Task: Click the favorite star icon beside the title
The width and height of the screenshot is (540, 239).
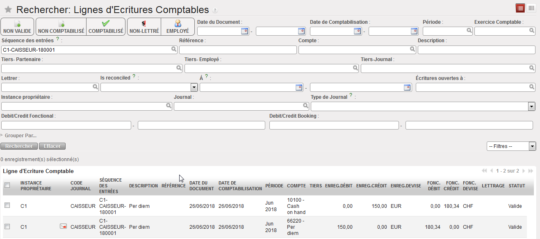Action: [8, 10]
